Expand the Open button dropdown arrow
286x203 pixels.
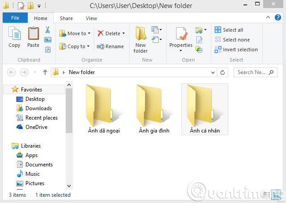tap(206, 30)
